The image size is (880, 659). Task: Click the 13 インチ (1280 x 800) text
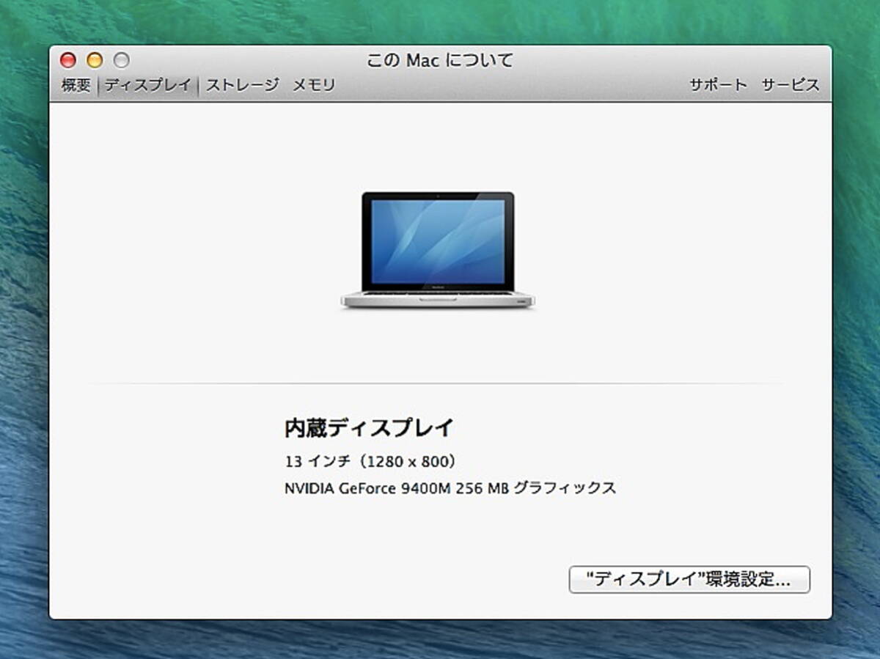pos(371,462)
